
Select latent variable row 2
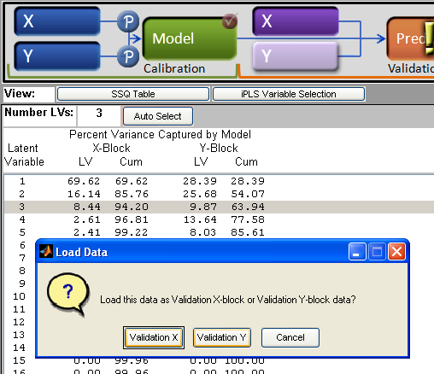(x=219, y=194)
